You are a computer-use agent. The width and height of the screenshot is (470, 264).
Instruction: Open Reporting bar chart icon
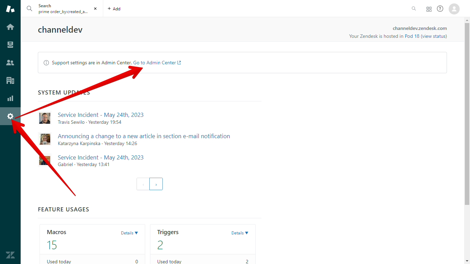click(x=10, y=98)
